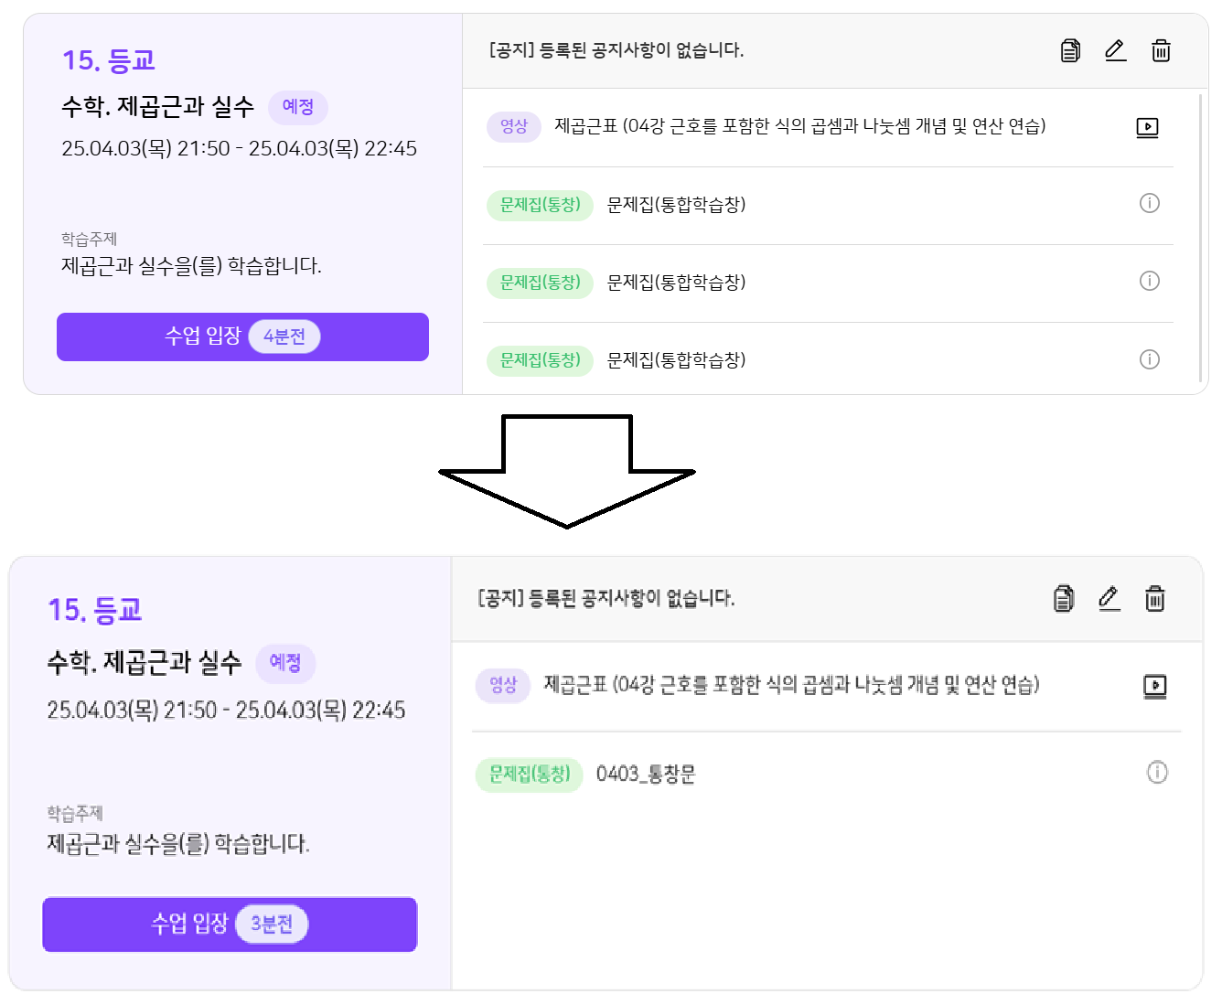The width and height of the screenshot is (1222, 994).
Task: Open info icon for 0403_통창문
Action: click(1157, 773)
